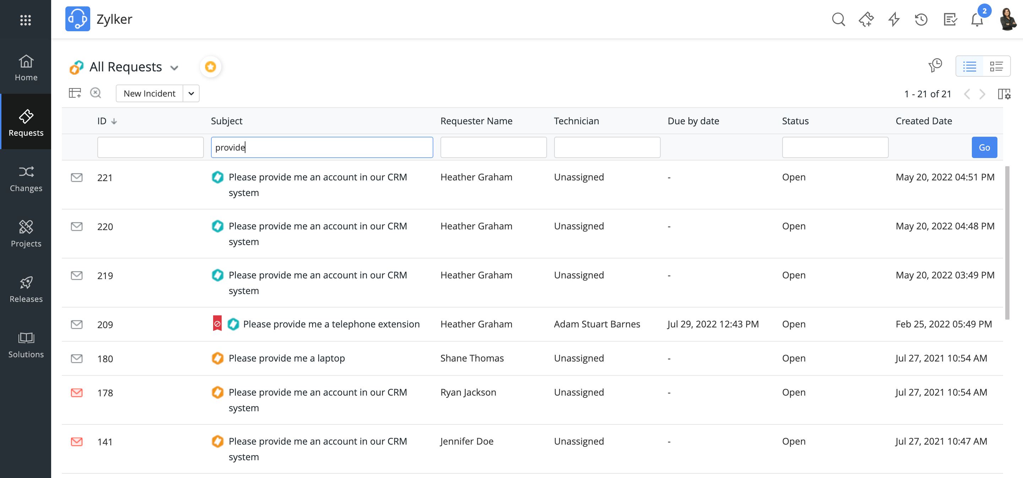Switch to the detailed template view toggle

pos(996,66)
